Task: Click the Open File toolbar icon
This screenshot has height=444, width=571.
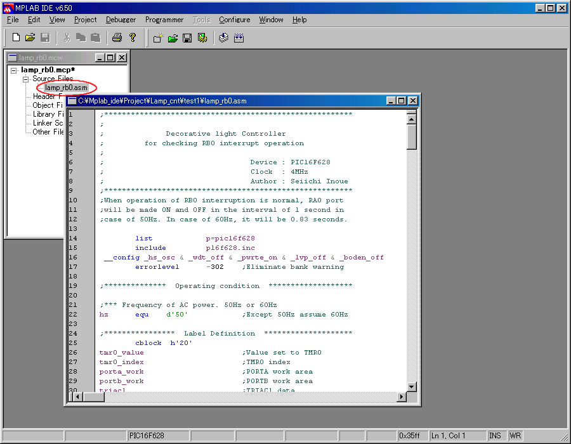Action: 30,37
